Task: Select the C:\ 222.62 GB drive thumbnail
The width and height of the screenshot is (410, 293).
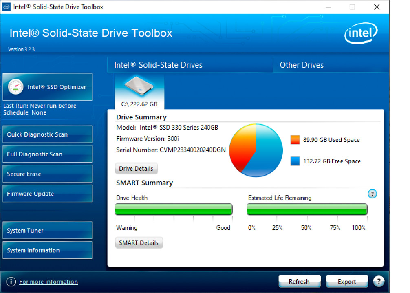Action: (x=139, y=91)
